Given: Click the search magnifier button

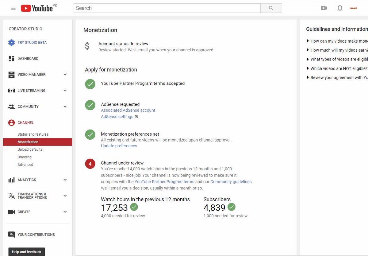Looking at the screenshot, I should click(x=271, y=8).
